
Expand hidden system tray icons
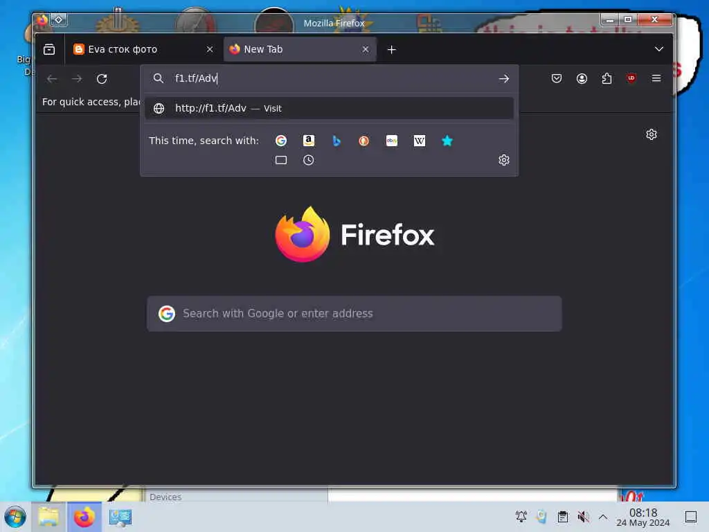[x=603, y=516]
